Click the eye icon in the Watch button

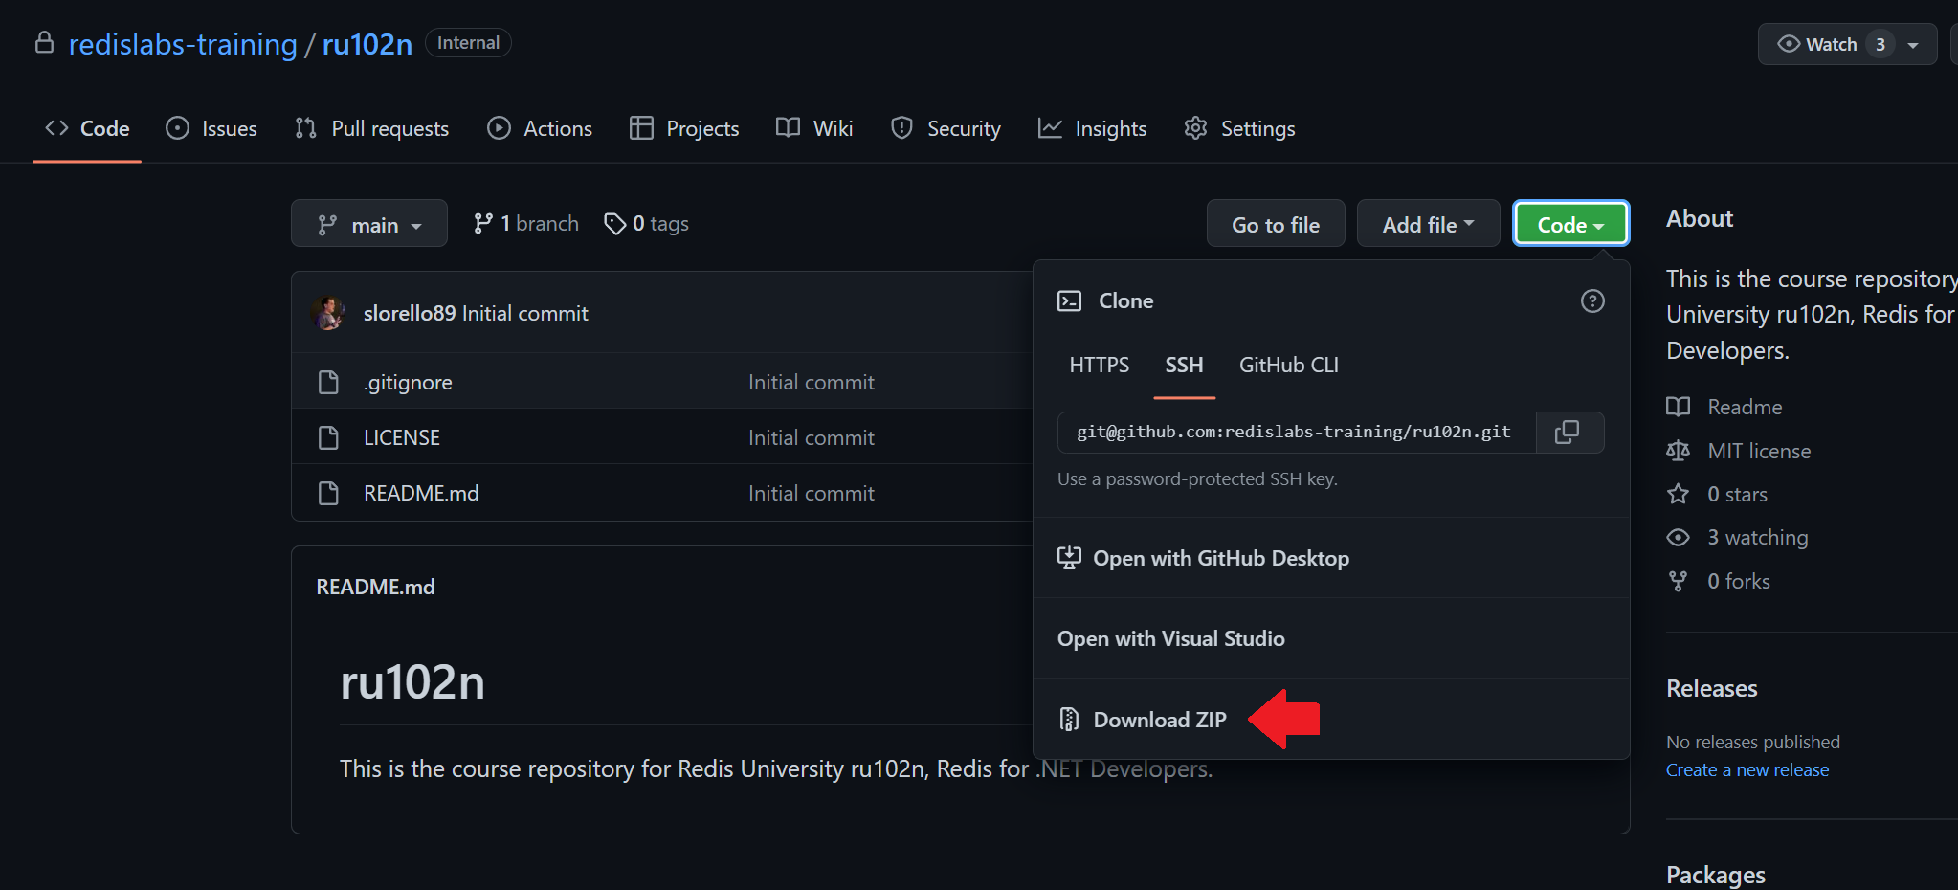1789,44
